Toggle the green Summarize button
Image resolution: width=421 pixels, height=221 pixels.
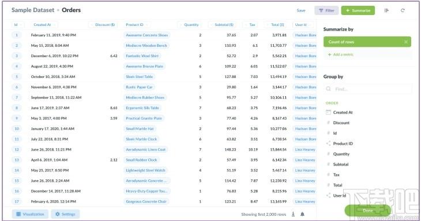pos(358,10)
